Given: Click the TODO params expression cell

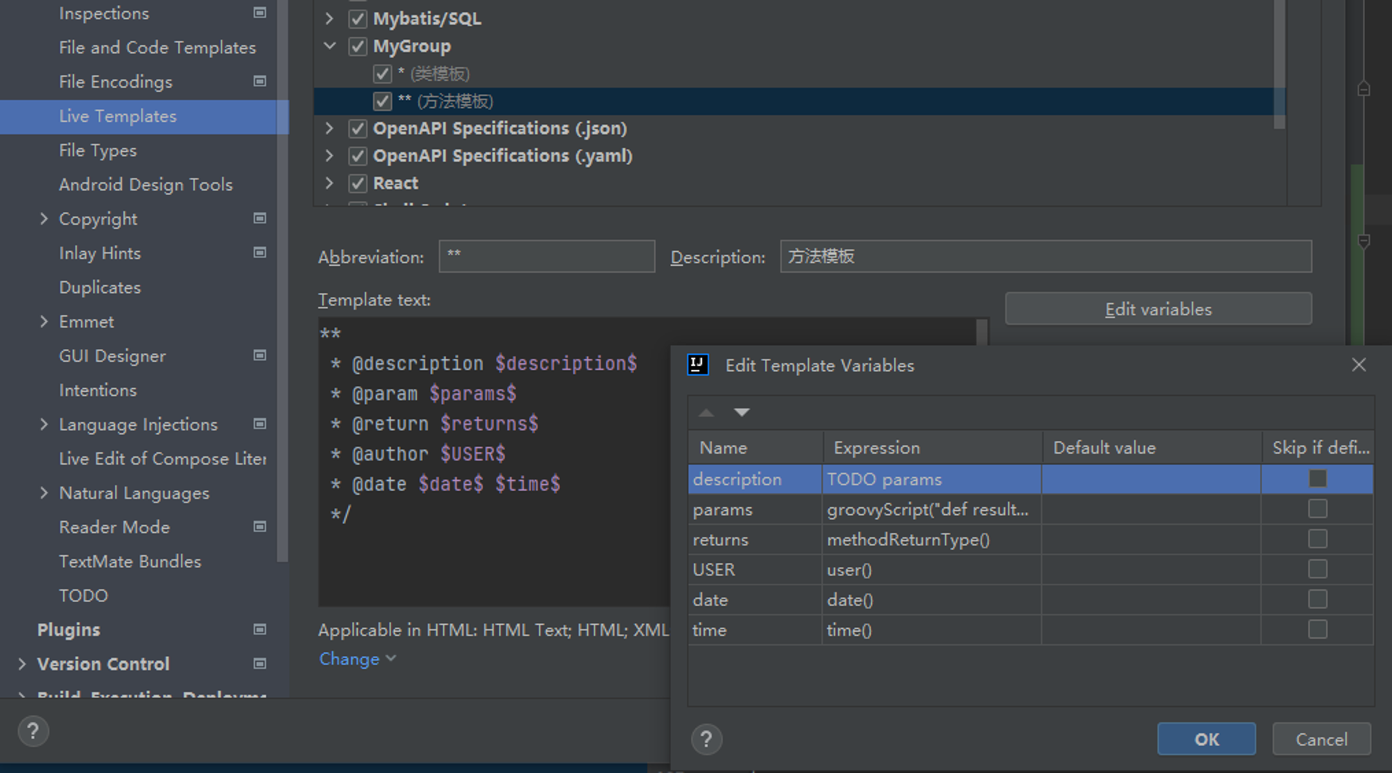Looking at the screenshot, I should (x=931, y=479).
